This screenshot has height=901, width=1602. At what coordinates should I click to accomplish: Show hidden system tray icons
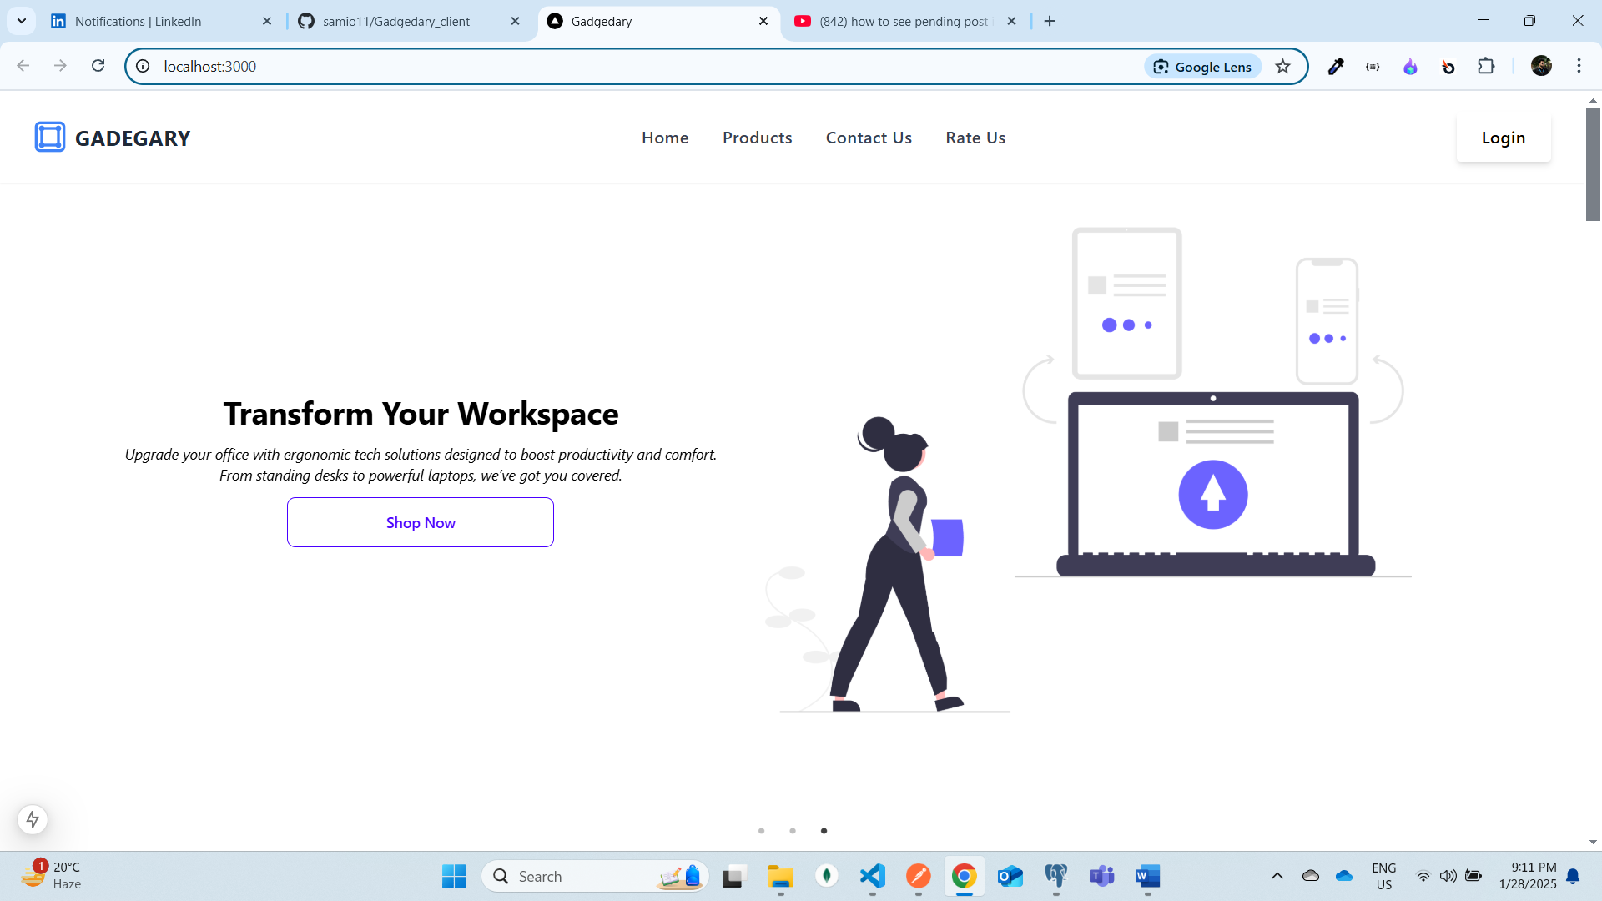(1277, 876)
